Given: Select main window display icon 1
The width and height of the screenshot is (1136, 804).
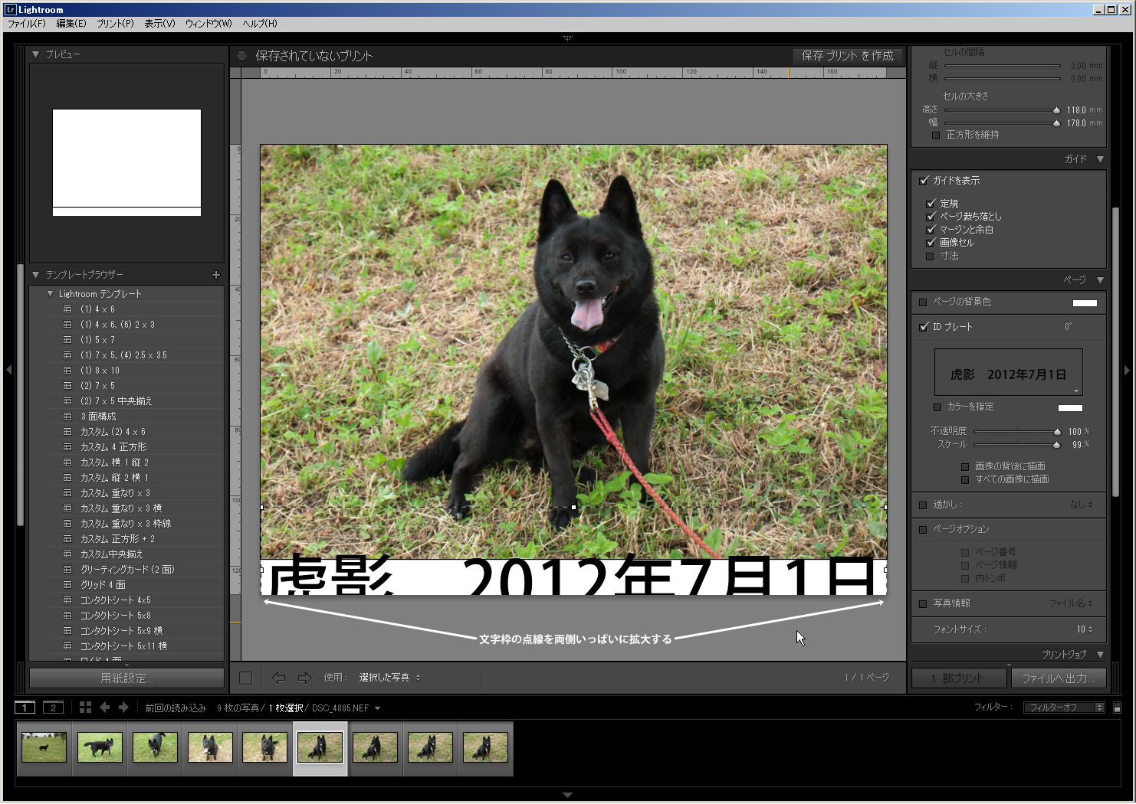Looking at the screenshot, I should pos(25,708).
